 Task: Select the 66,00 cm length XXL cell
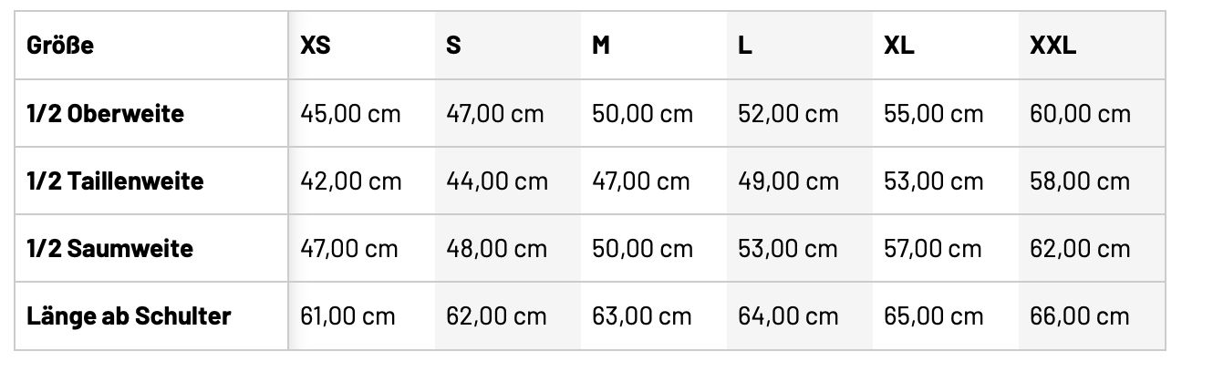(1079, 316)
